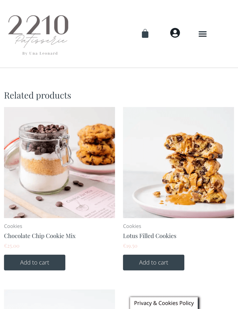
Task: Click the €19.50 price
Action: 130,246
